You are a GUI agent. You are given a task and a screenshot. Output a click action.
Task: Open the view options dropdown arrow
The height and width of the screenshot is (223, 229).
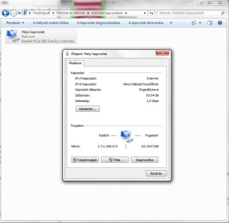pyautogui.click(x=200, y=23)
